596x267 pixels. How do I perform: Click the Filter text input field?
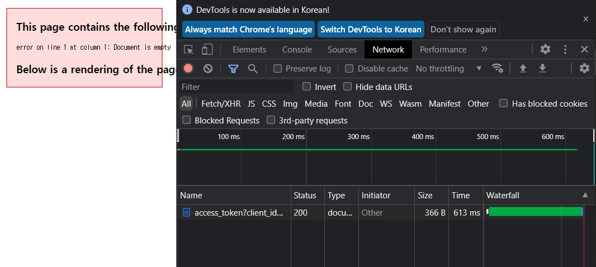point(236,87)
